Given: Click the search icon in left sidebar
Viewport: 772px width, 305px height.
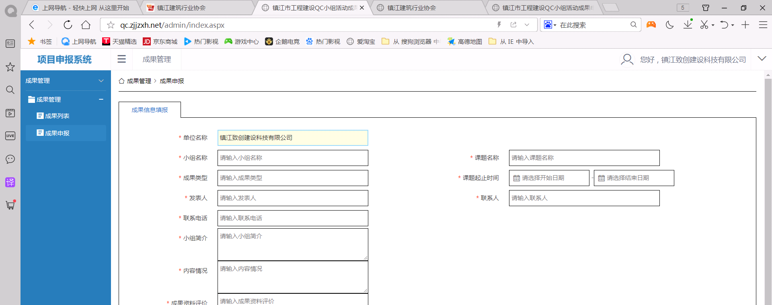Looking at the screenshot, I should pyautogui.click(x=10, y=90).
